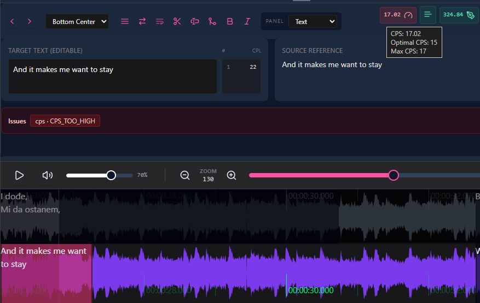Click the merge branch icon
This screenshot has width=480, height=303.
click(x=212, y=21)
